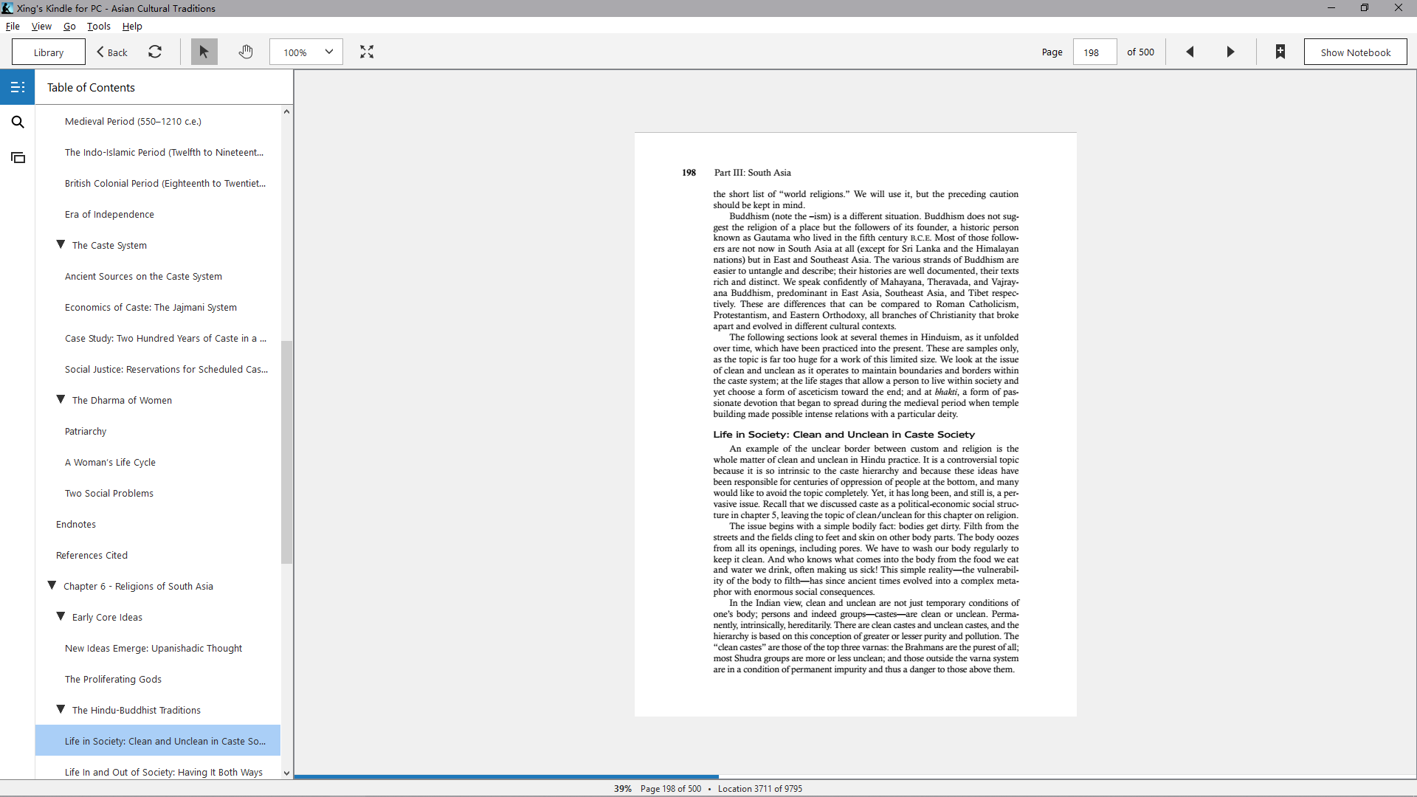Open the Help menu
This screenshot has width=1417, height=797.
[132, 26]
